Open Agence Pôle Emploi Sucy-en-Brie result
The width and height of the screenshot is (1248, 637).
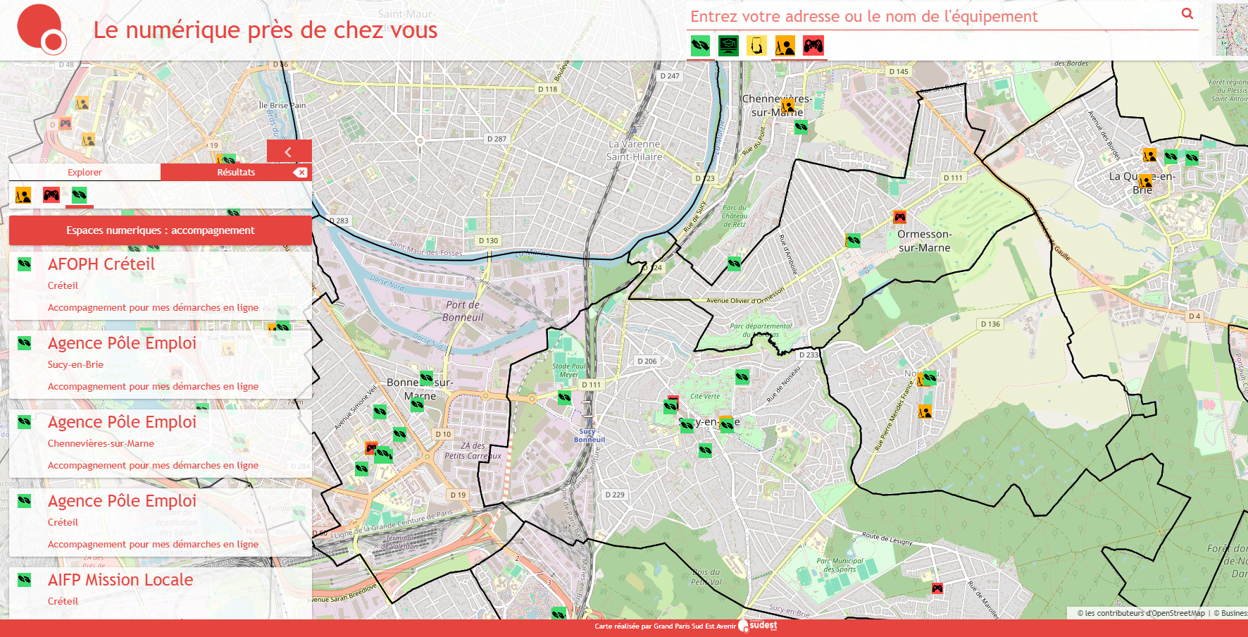pyautogui.click(x=122, y=344)
